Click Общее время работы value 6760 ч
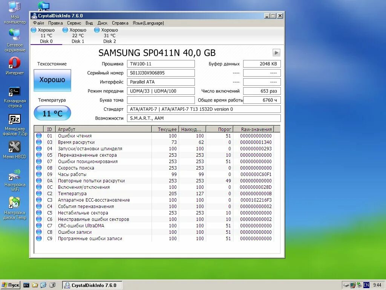The width and height of the screenshot is (386, 290). tap(262, 100)
